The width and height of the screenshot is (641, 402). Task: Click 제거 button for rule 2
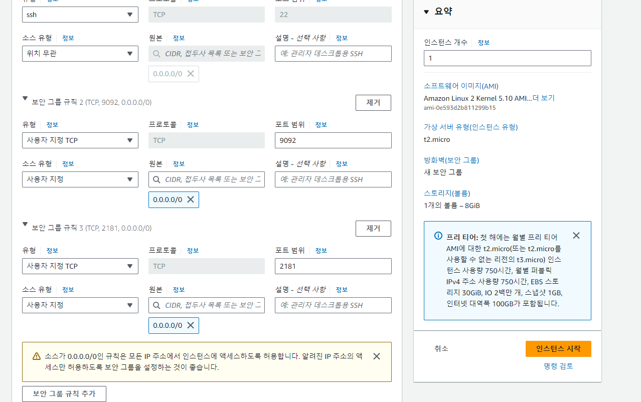click(x=373, y=103)
